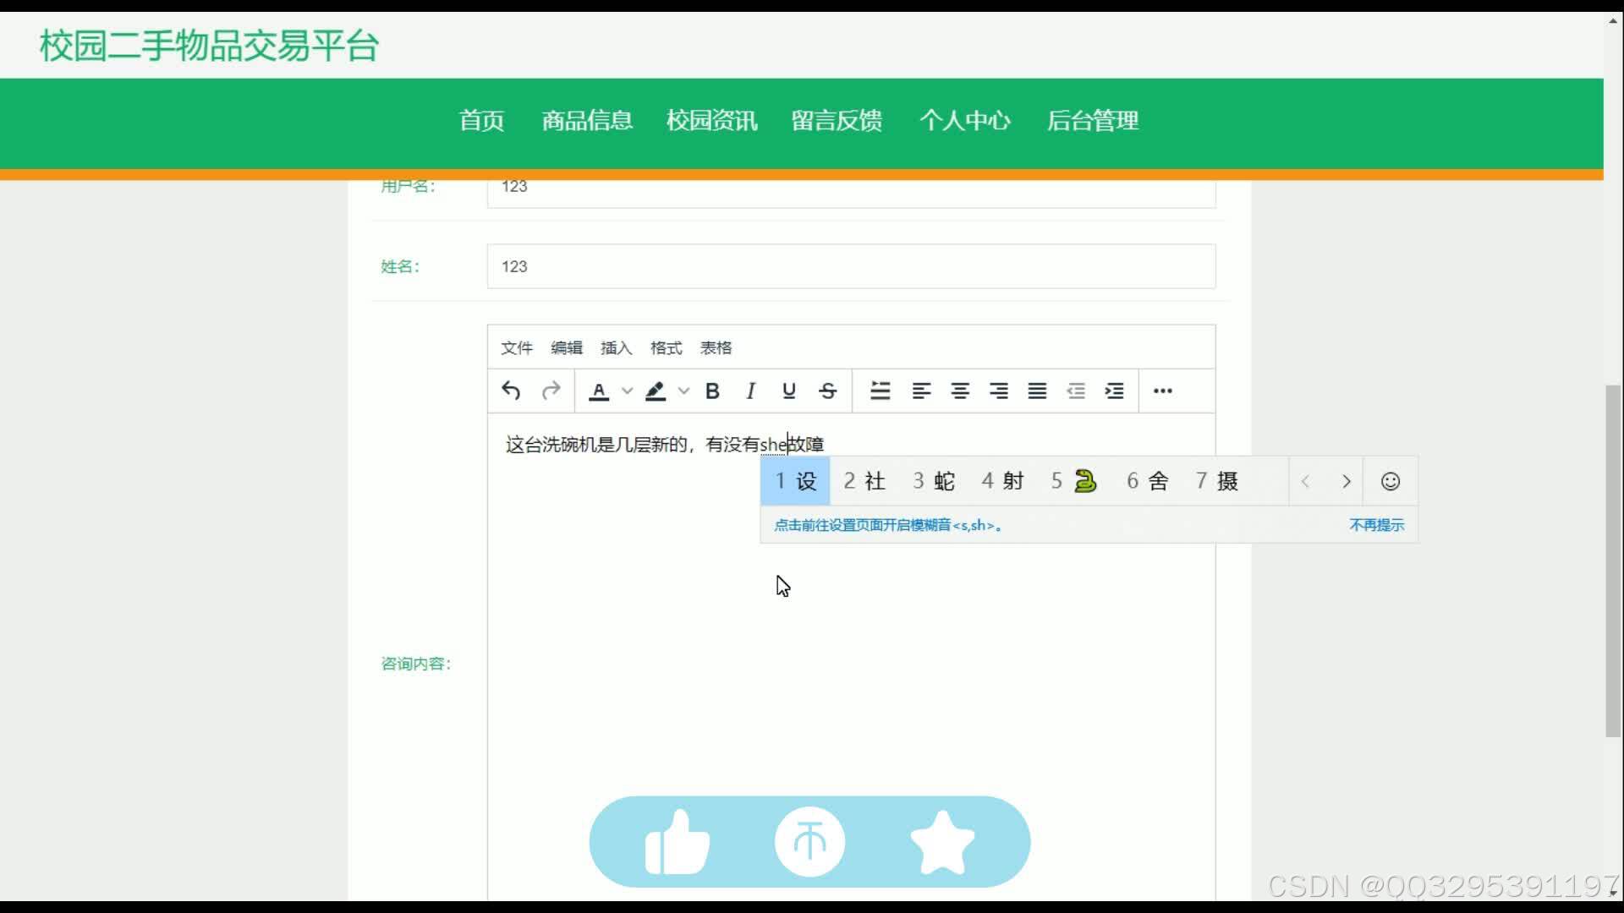Image resolution: width=1624 pixels, height=913 pixels.
Task: Click the undo arrow in editor toolbar
Action: pos(511,391)
